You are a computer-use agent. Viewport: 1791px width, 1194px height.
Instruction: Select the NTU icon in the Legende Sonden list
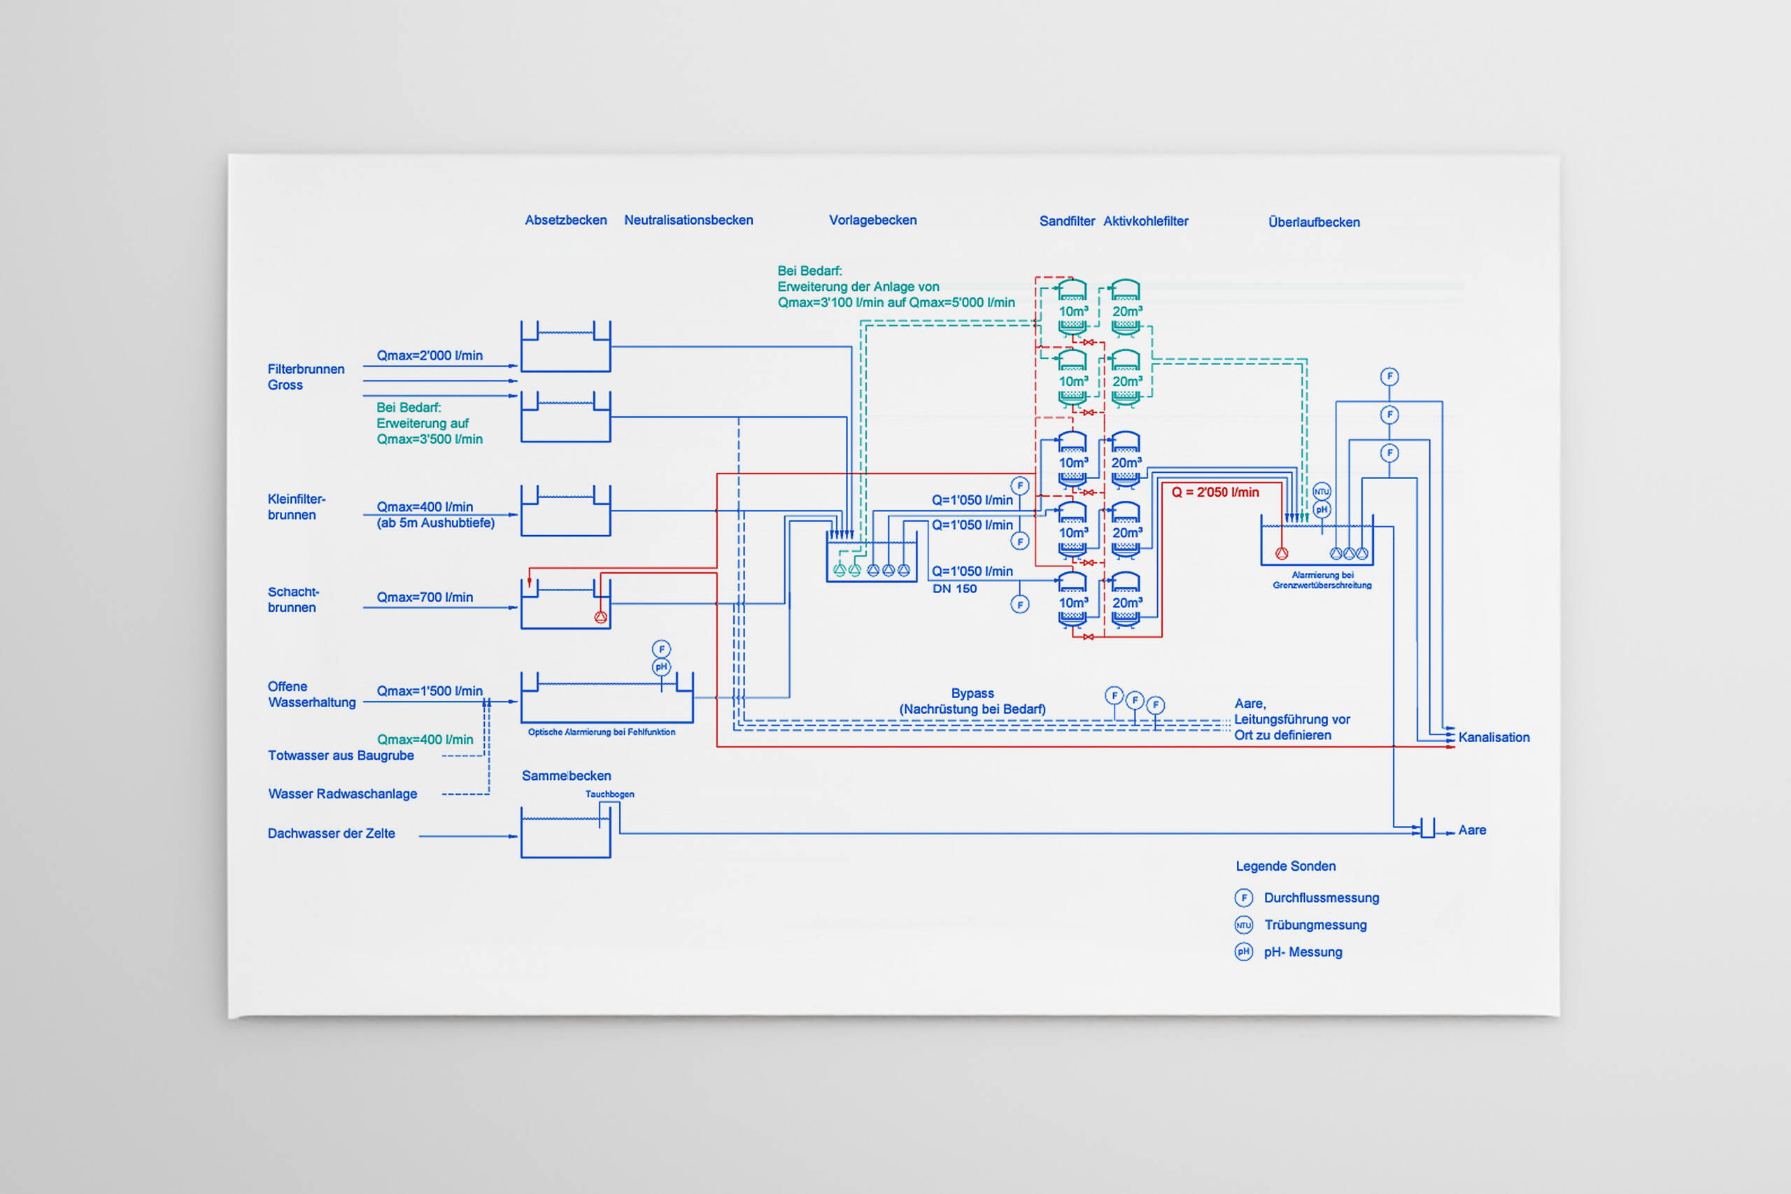click(x=1243, y=925)
